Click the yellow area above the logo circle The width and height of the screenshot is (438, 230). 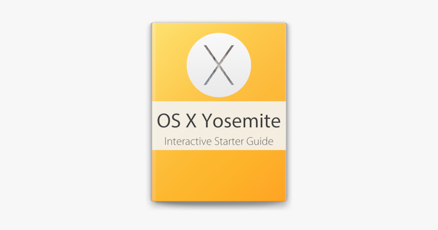pyautogui.click(x=219, y=27)
